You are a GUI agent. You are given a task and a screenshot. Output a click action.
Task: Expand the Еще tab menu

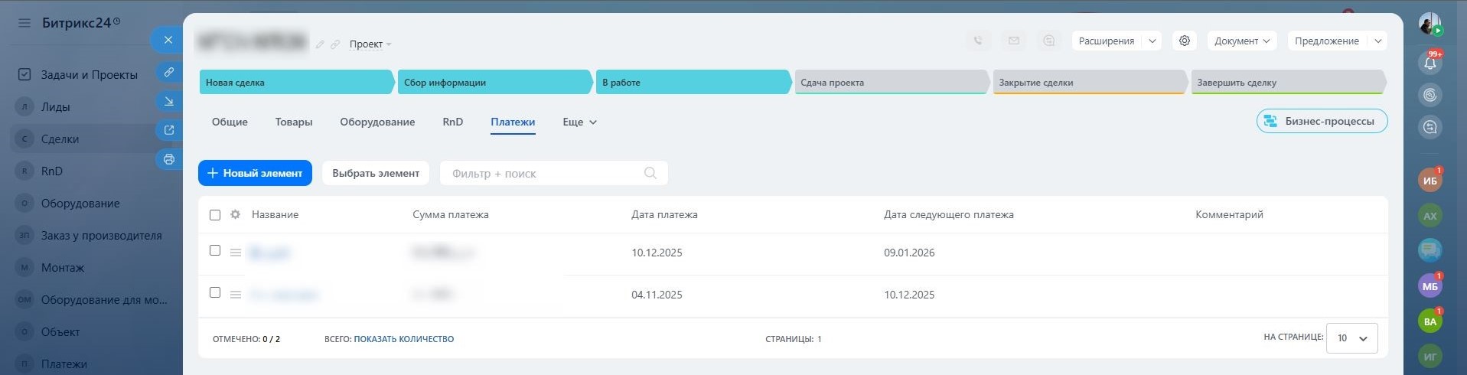(x=579, y=122)
